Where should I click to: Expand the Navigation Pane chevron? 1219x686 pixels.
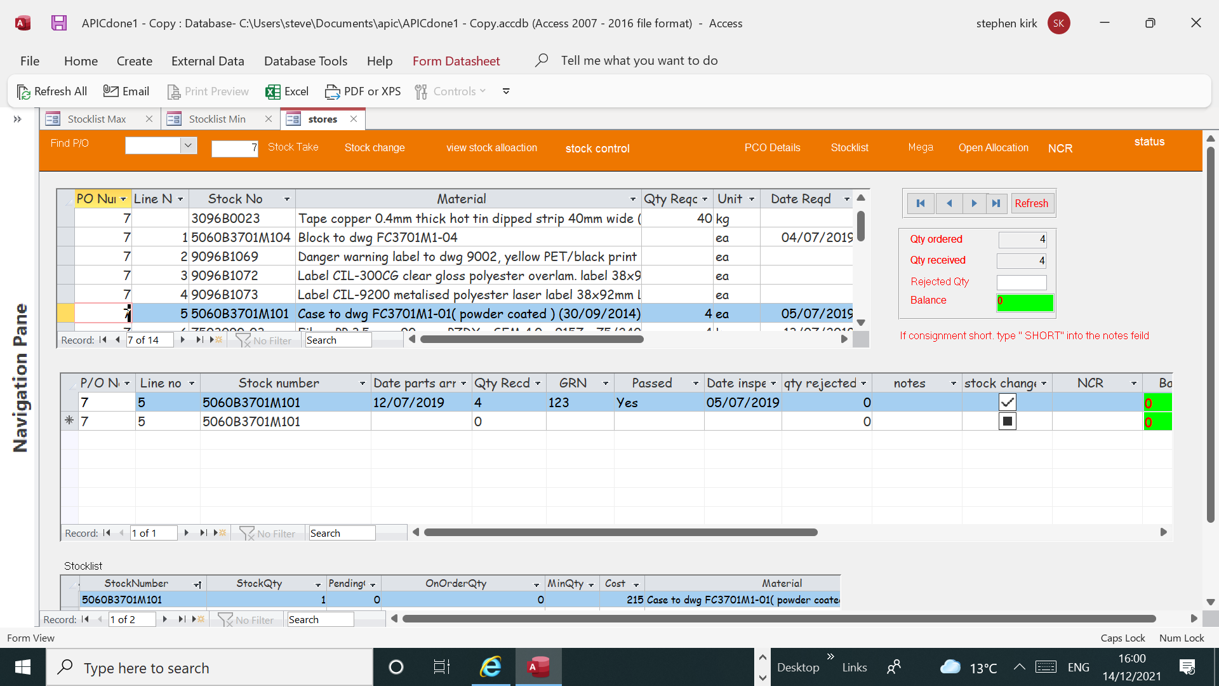pos(18,119)
